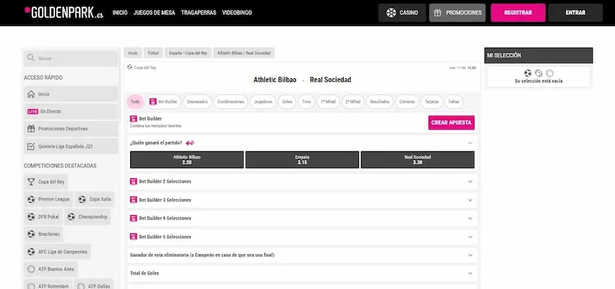This screenshot has height=289, width=615.
Task: Click the Bet Builder 3 Selecciones icon
Action: (133, 200)
